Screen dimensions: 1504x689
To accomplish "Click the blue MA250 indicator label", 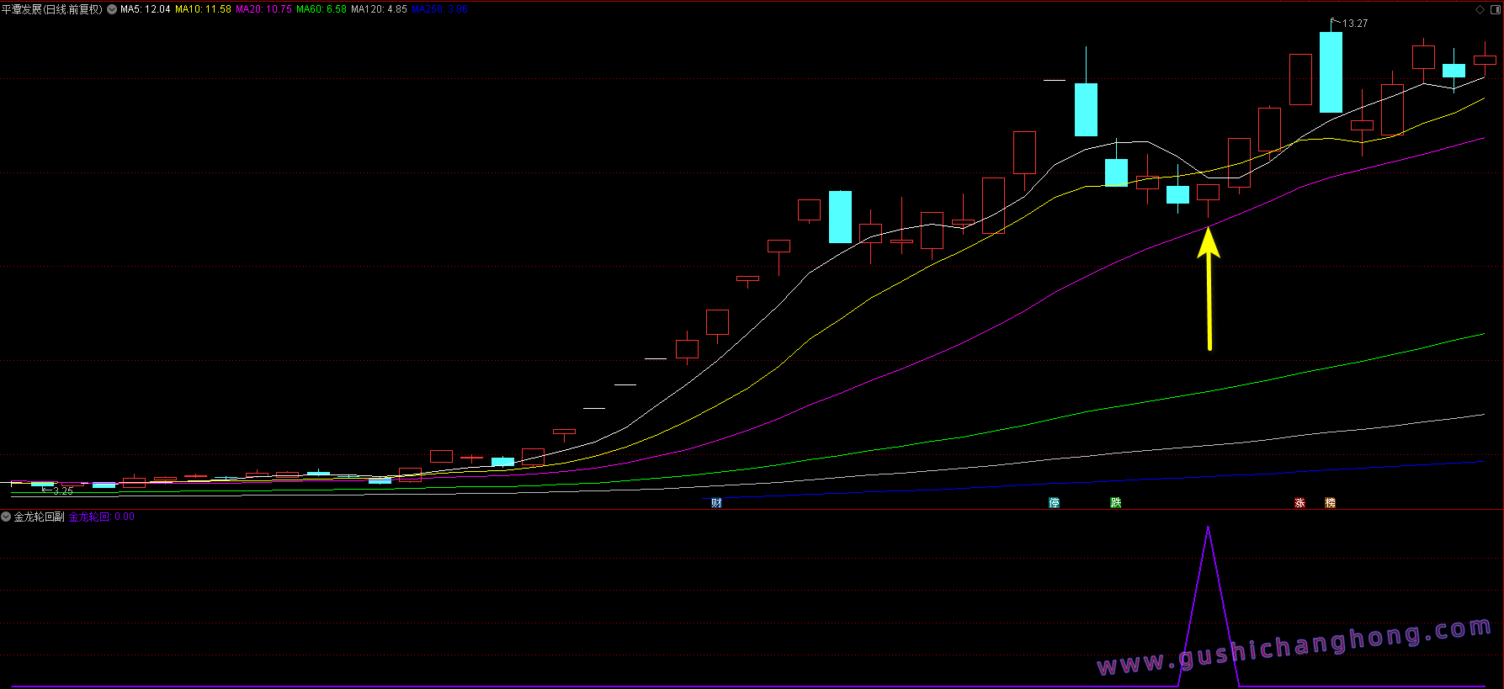I will (439, 9).
